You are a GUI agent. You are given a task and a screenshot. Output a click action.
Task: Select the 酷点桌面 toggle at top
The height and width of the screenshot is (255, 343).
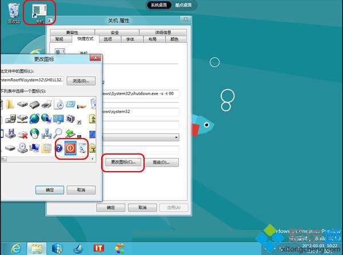[184, 5]
